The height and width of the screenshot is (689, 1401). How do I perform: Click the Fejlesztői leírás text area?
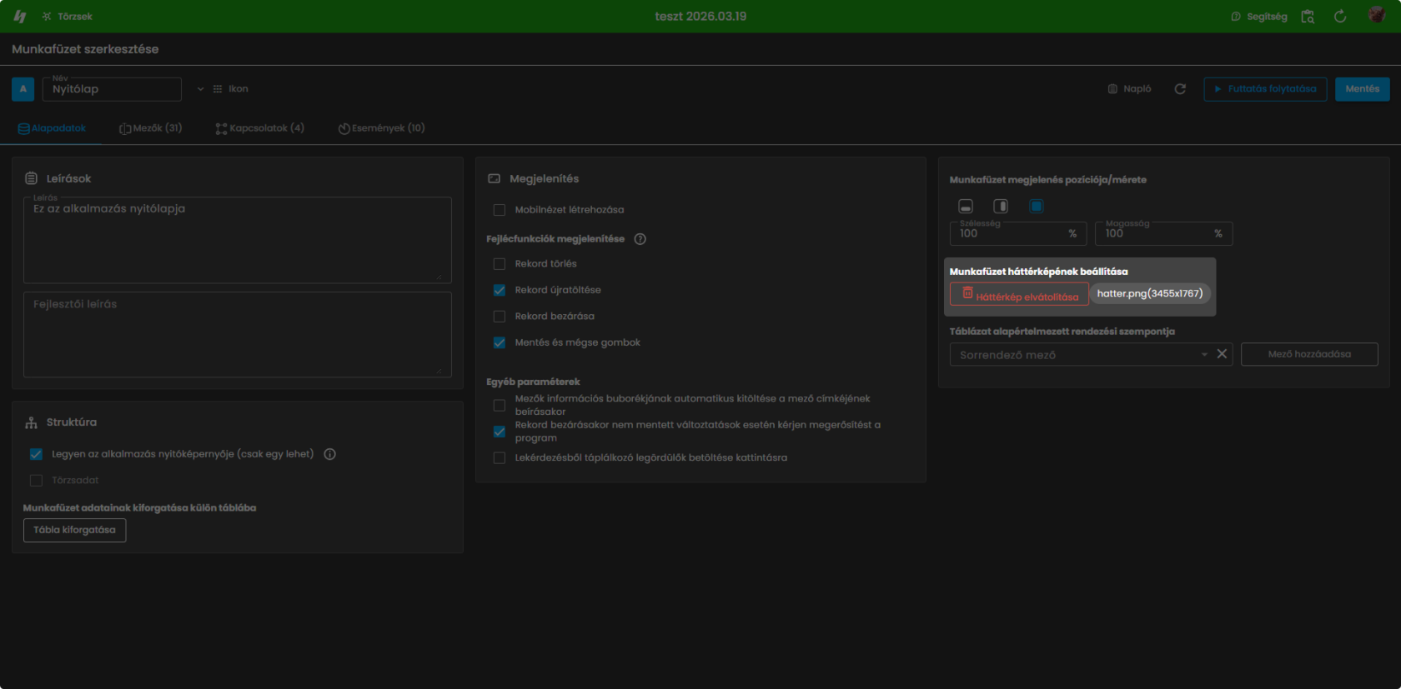coord(238,334)
